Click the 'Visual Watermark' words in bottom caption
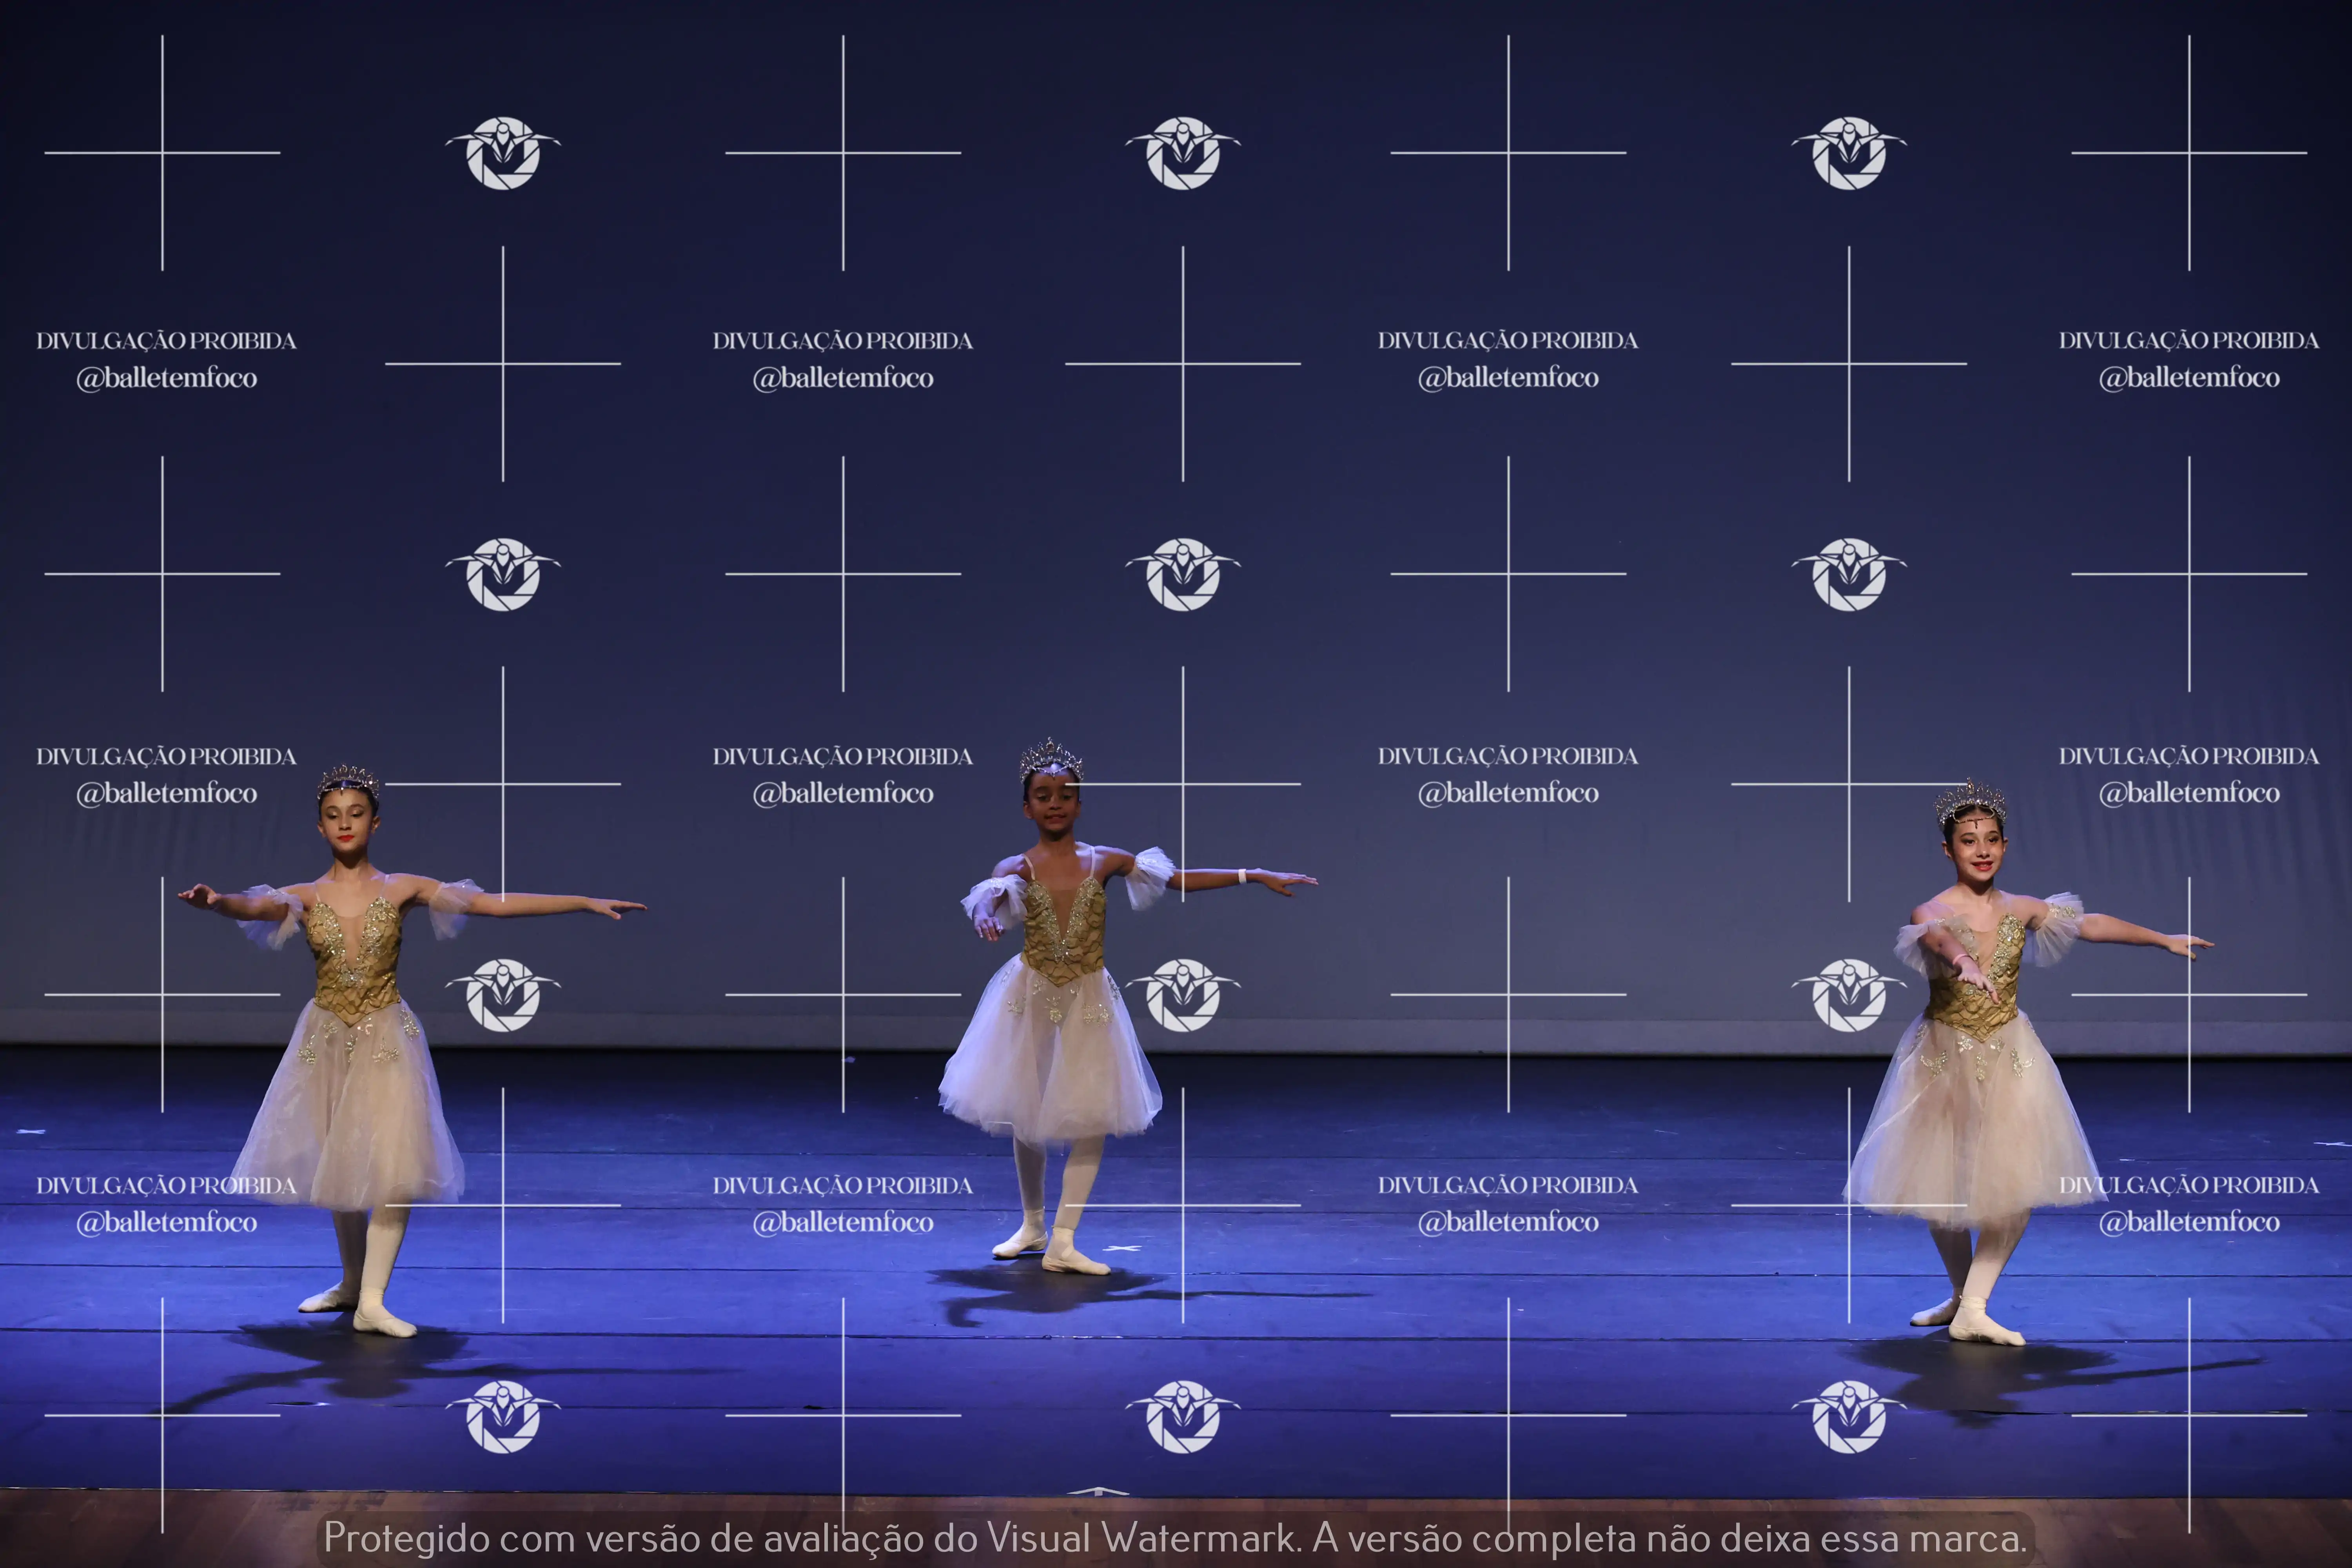This screenshot has height=1568, width=2352. click(1140, 1538)
